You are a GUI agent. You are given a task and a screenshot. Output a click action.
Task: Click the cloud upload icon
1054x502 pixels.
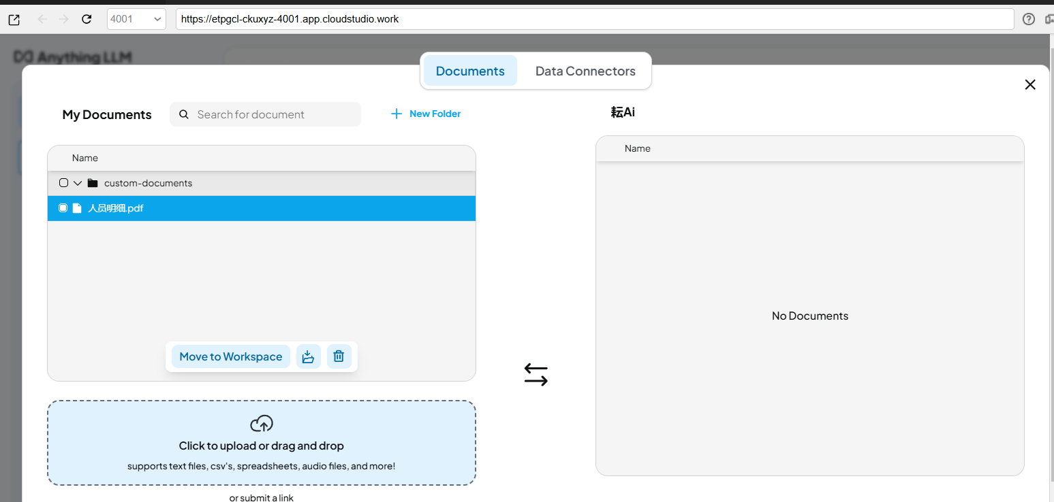[262, 424]
